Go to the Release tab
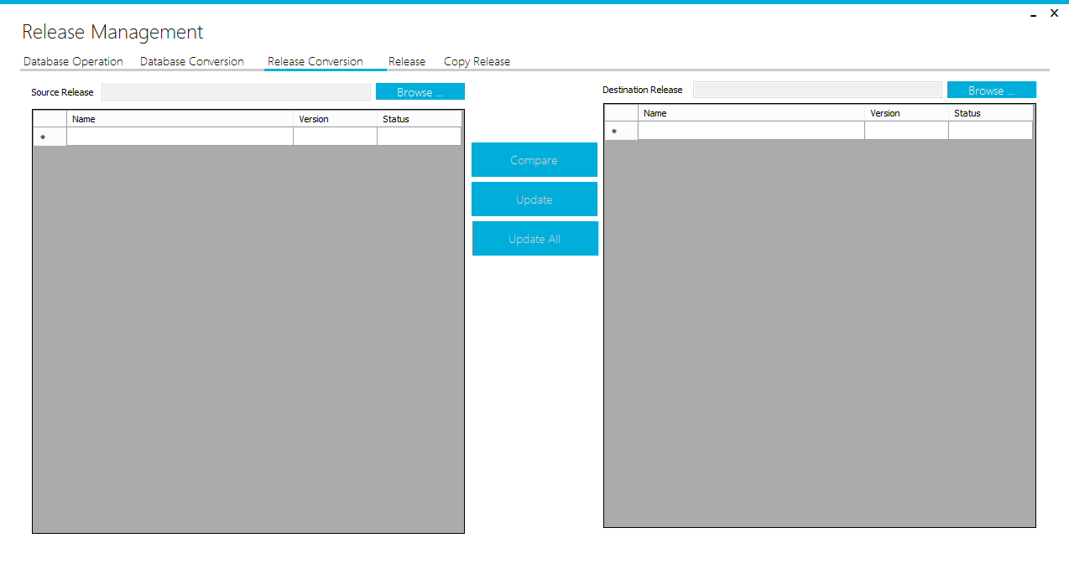Screen dimensions: 1069x564 [406, 61]
